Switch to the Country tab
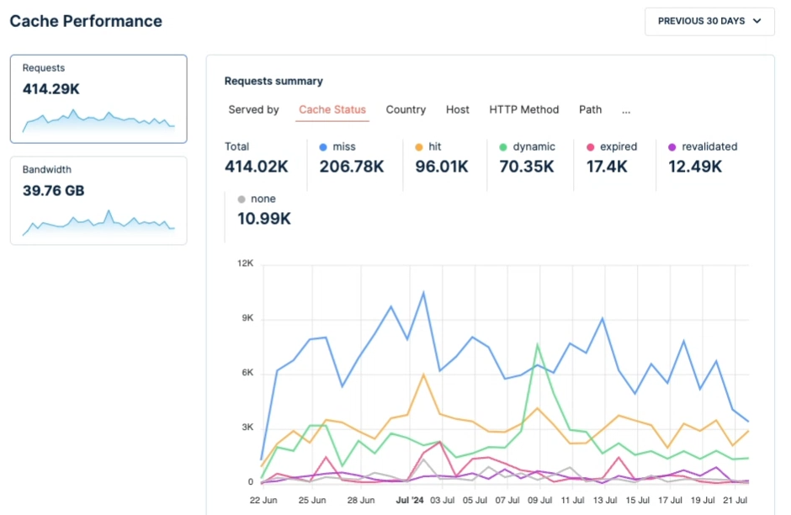 (406, 110)
